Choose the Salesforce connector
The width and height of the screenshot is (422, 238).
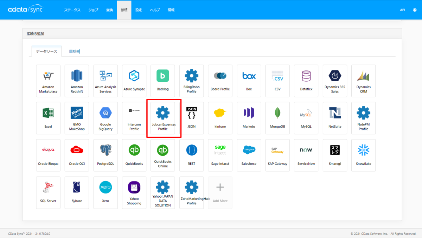click(249, 155)
